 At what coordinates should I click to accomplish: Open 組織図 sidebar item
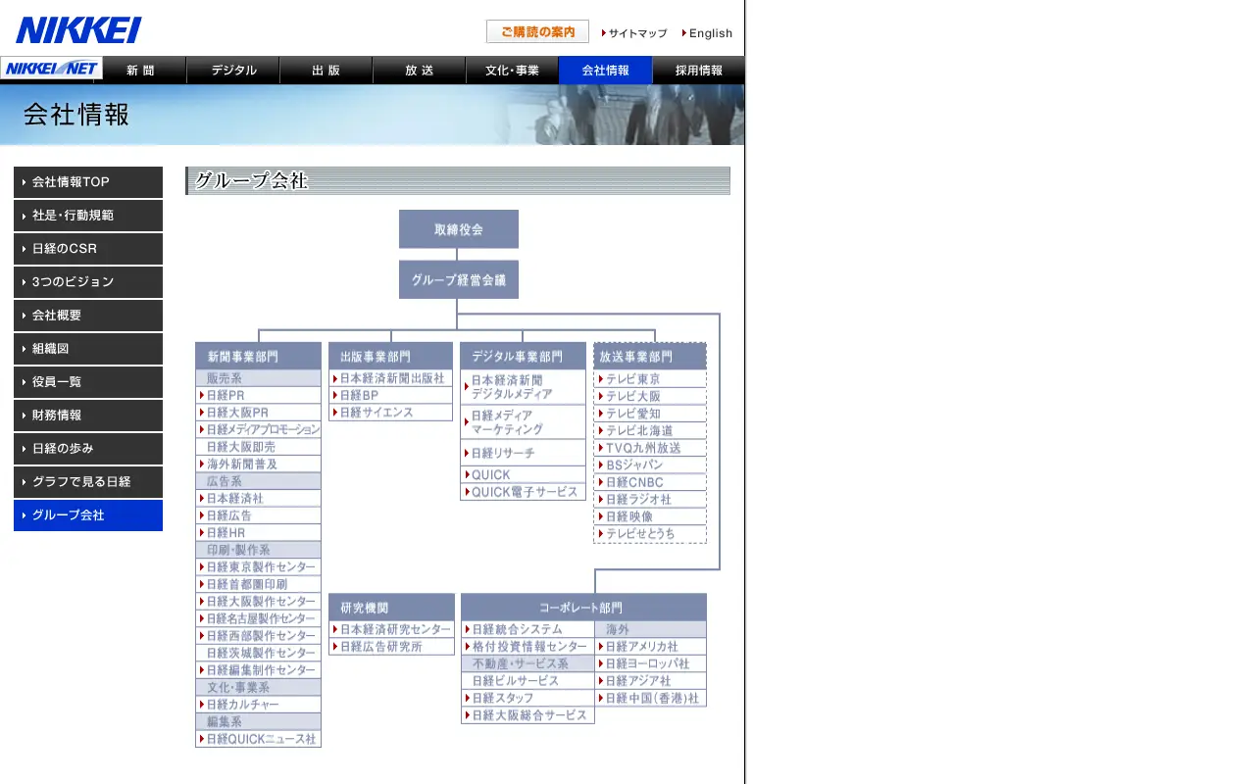click(88, 349)
